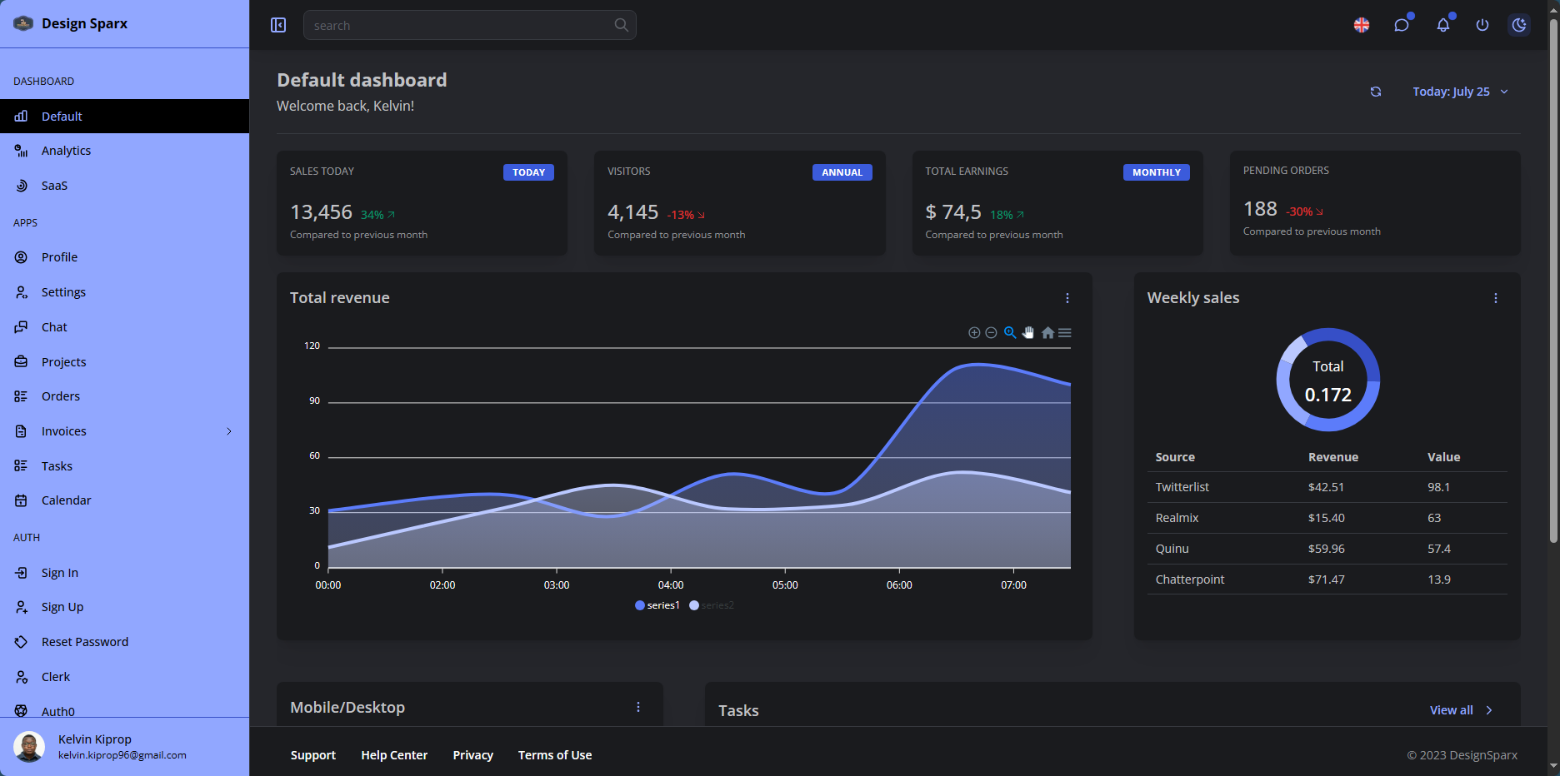Open the chat messages icon in header
This screenshot has height=776, width=1560.
(1402, 25)
